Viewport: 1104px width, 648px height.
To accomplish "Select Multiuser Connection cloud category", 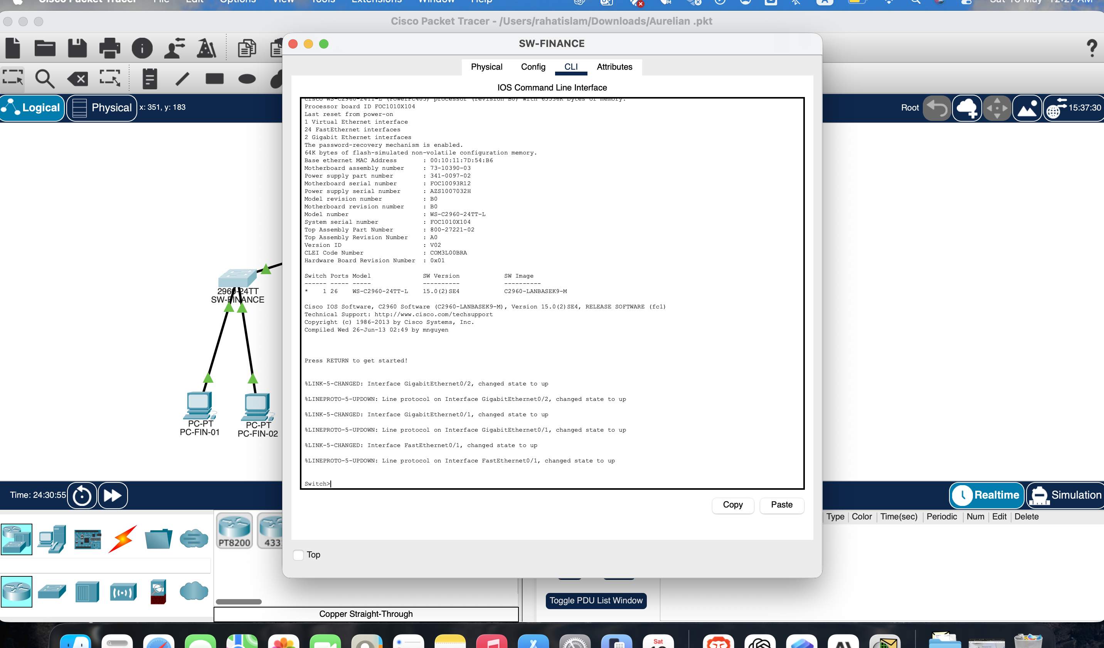I will (194, 539).
